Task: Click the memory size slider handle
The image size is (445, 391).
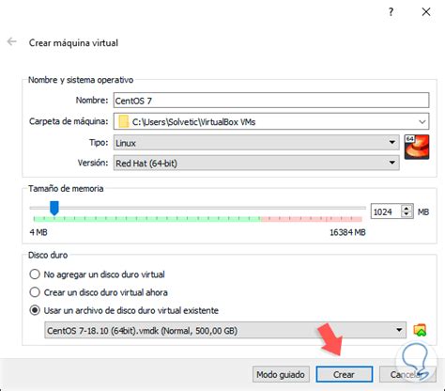Action: (54, 209)
